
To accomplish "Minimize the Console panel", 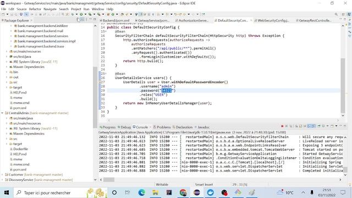I will [340, 126].
